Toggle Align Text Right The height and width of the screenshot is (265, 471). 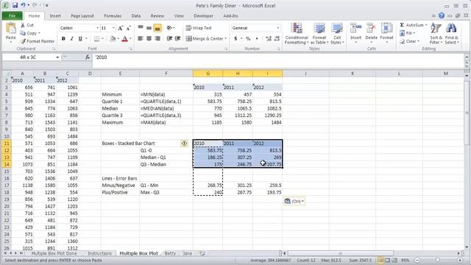[157, 38]
